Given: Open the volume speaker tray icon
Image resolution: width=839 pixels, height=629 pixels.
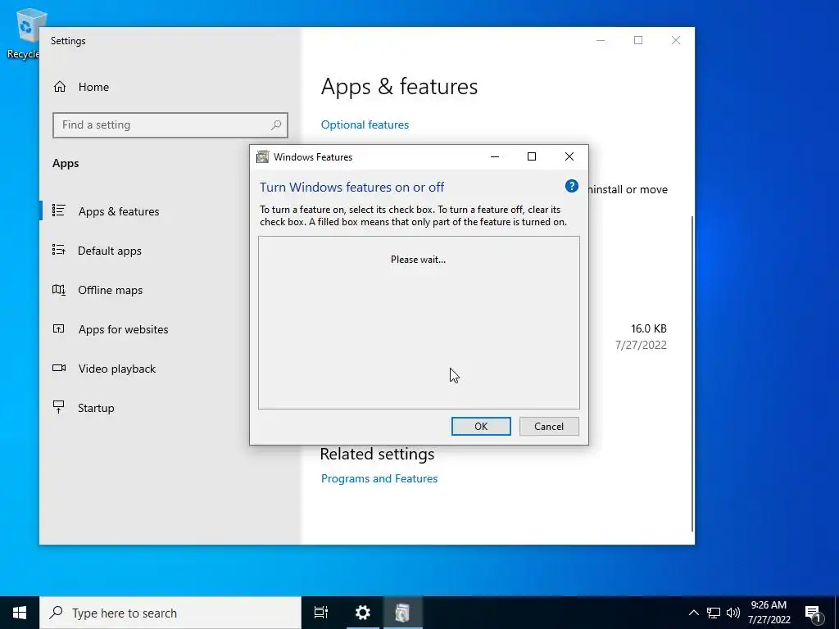Looking at the screenshot, I should (x=733, y=613).
